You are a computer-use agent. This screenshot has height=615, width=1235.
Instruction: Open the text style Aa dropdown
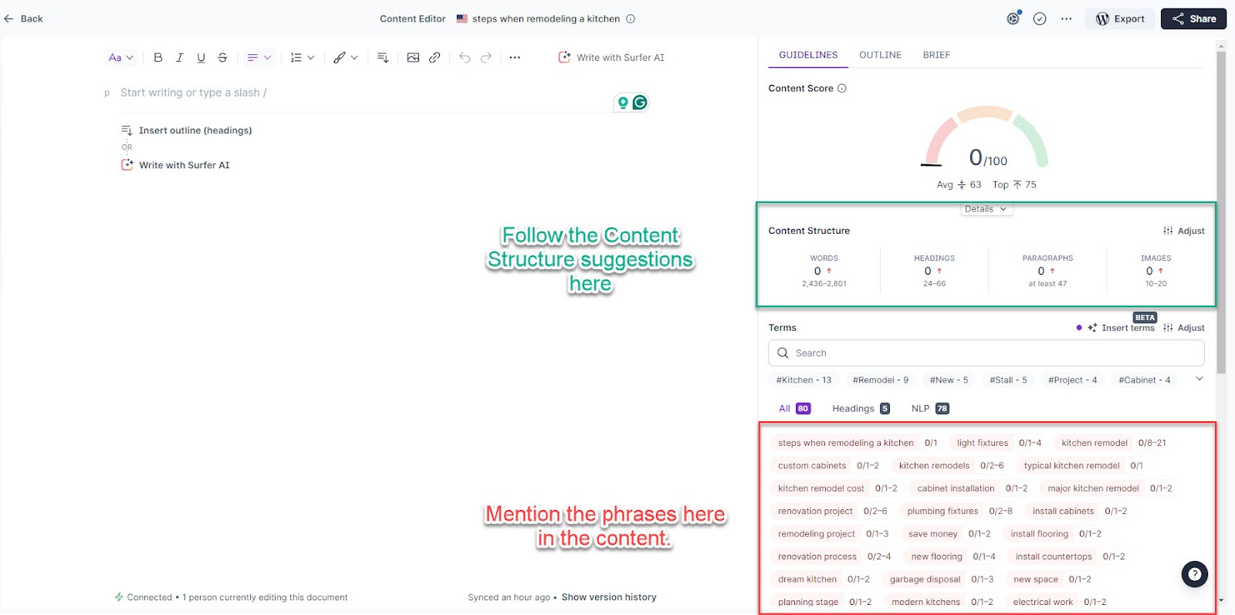pyautogui.click(x=120, y=57)
